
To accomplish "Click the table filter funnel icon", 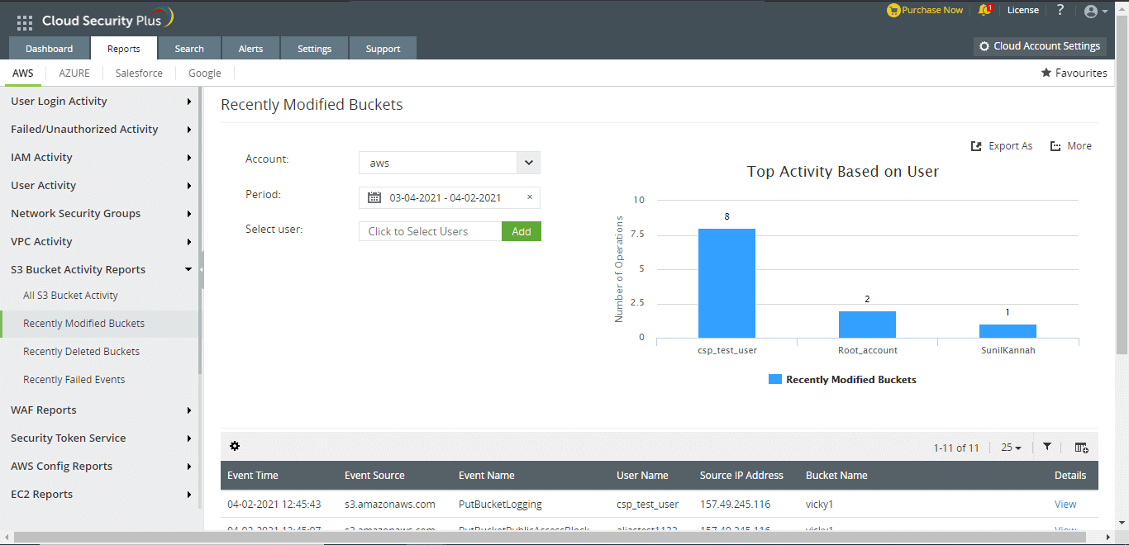I will pos(1047,447).
